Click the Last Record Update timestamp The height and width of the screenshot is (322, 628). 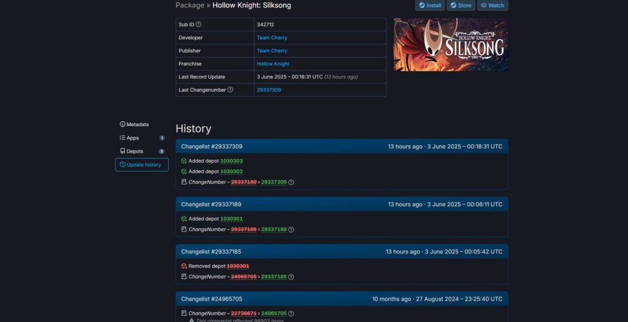289,77
